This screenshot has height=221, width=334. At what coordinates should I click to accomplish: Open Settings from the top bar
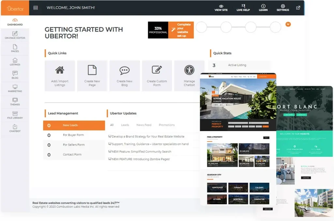coord(282,8)
